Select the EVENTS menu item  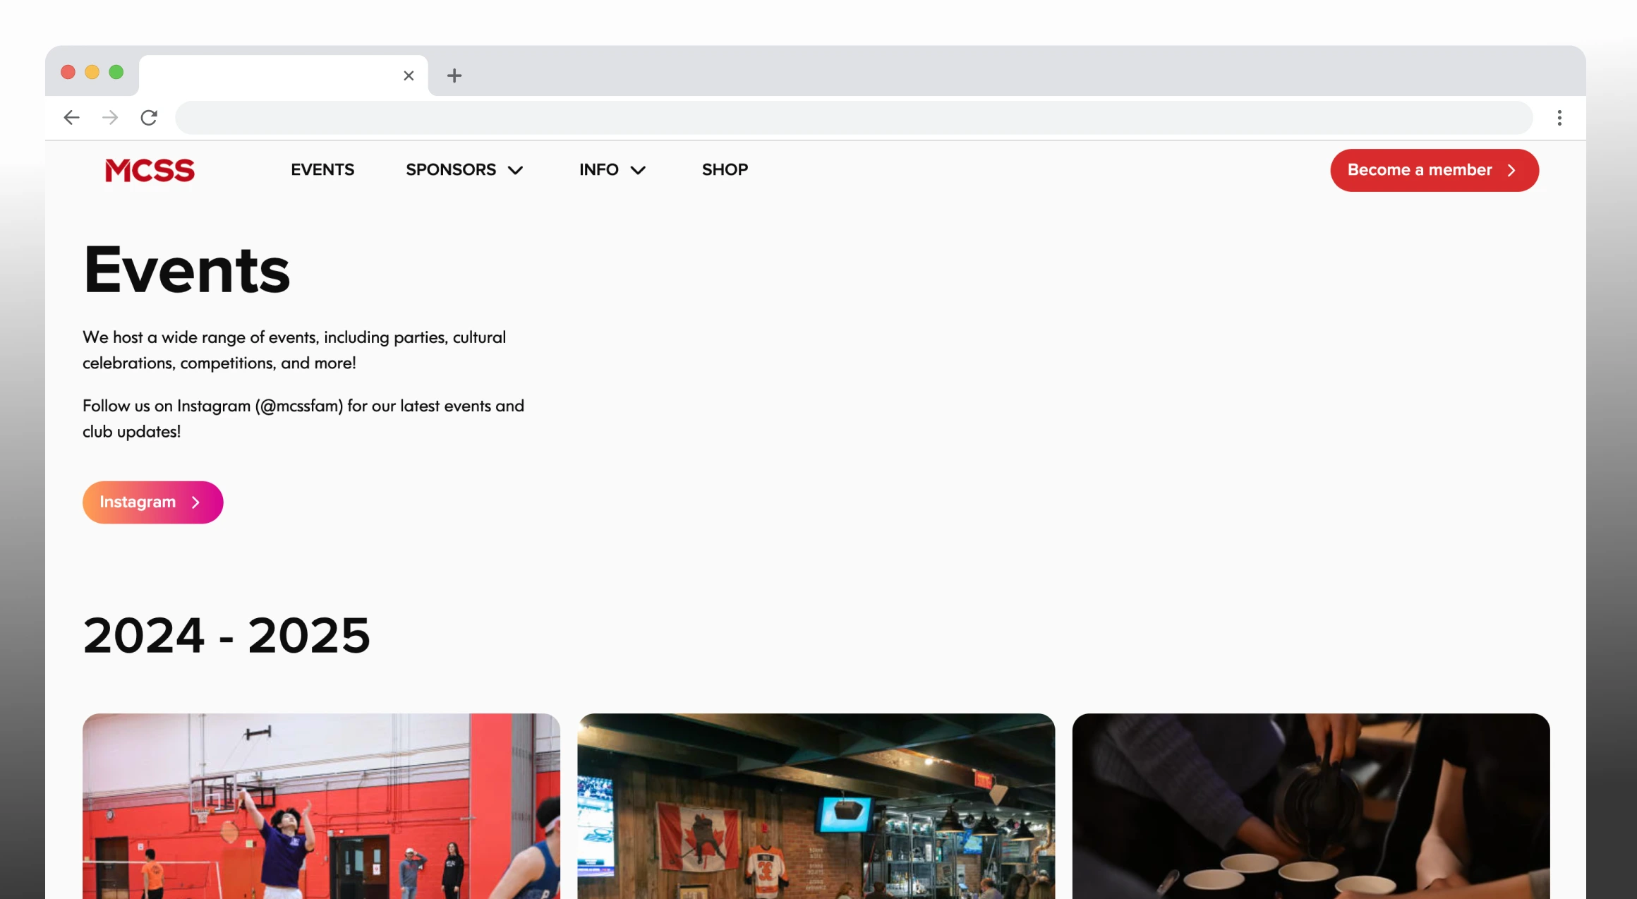pos(322,170)
